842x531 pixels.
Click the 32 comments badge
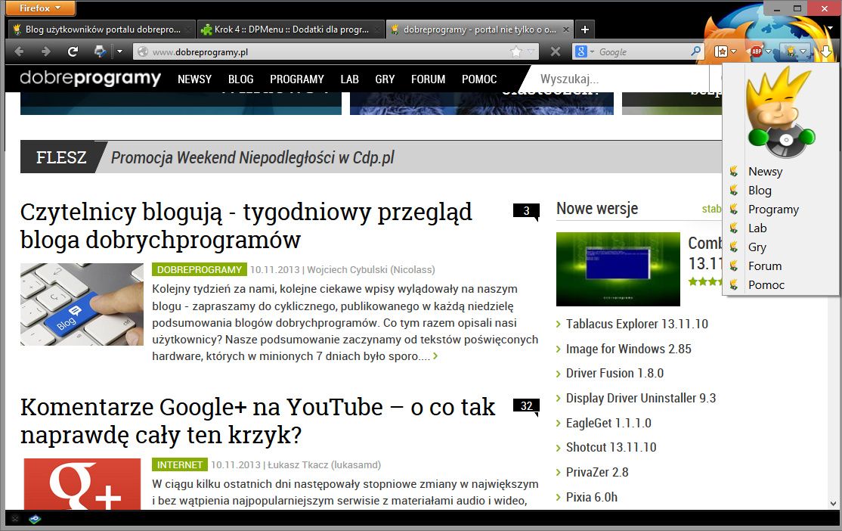pyautogui.click(x=526, y=406)
